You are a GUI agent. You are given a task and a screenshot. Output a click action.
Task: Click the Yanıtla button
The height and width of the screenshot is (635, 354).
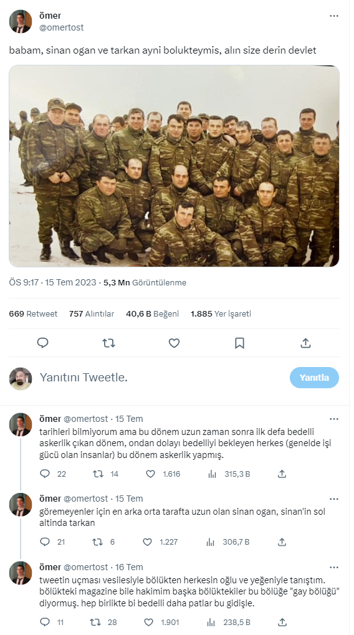pos(314,378)
